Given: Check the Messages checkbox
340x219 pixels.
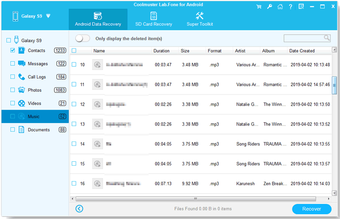Looking at the screenshot, I should click(13, 63).
